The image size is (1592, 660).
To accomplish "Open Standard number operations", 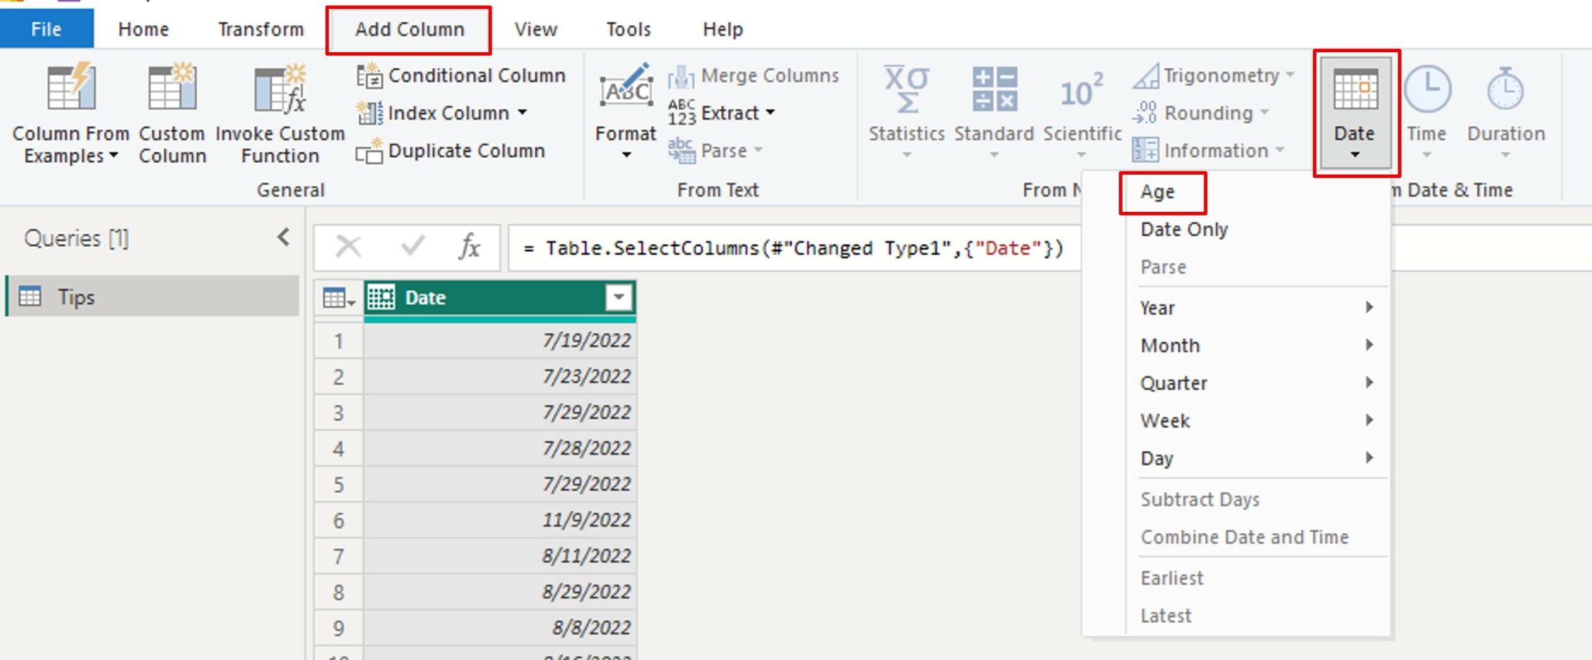I will click(x=994, y=112).
